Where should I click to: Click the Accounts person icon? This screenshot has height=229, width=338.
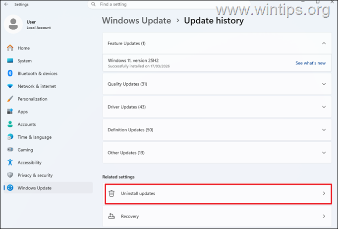(x=10, y=124)
